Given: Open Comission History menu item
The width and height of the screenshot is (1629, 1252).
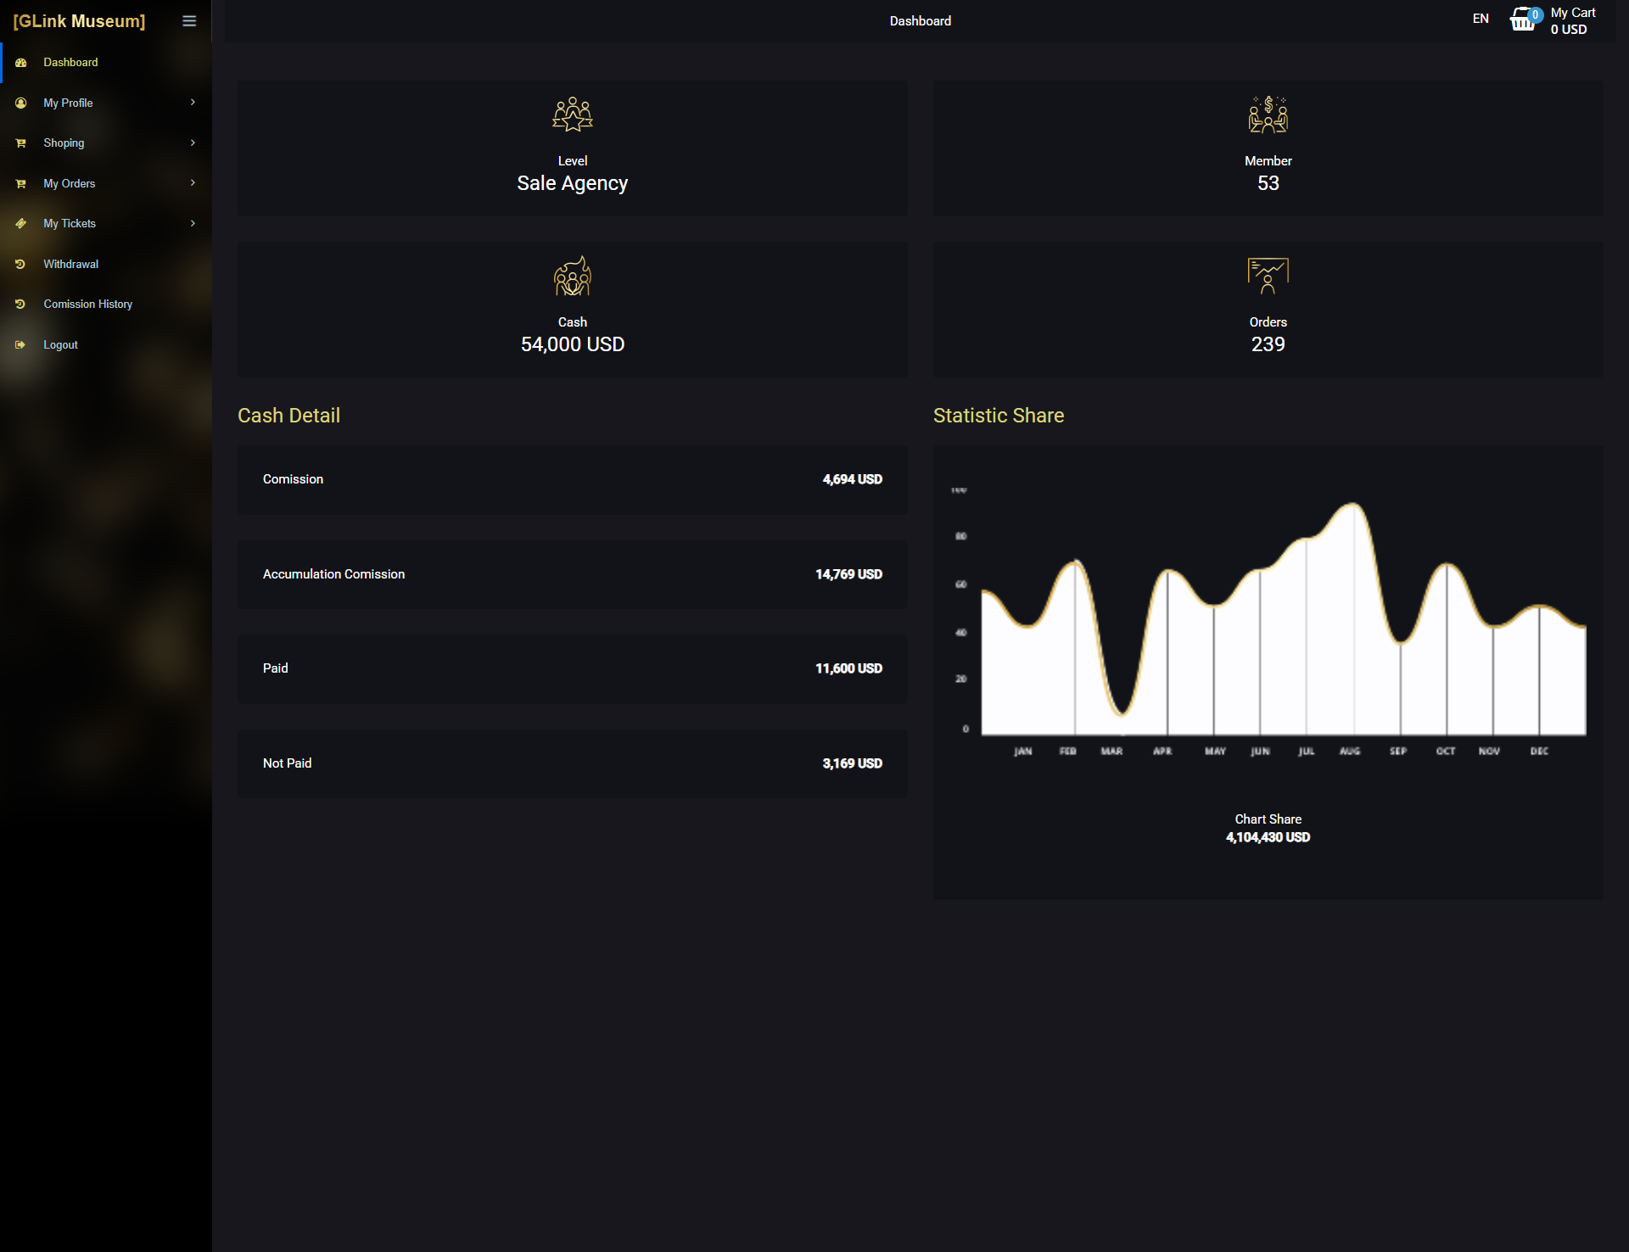Looking at the screenshot, I should coord(88,305).
